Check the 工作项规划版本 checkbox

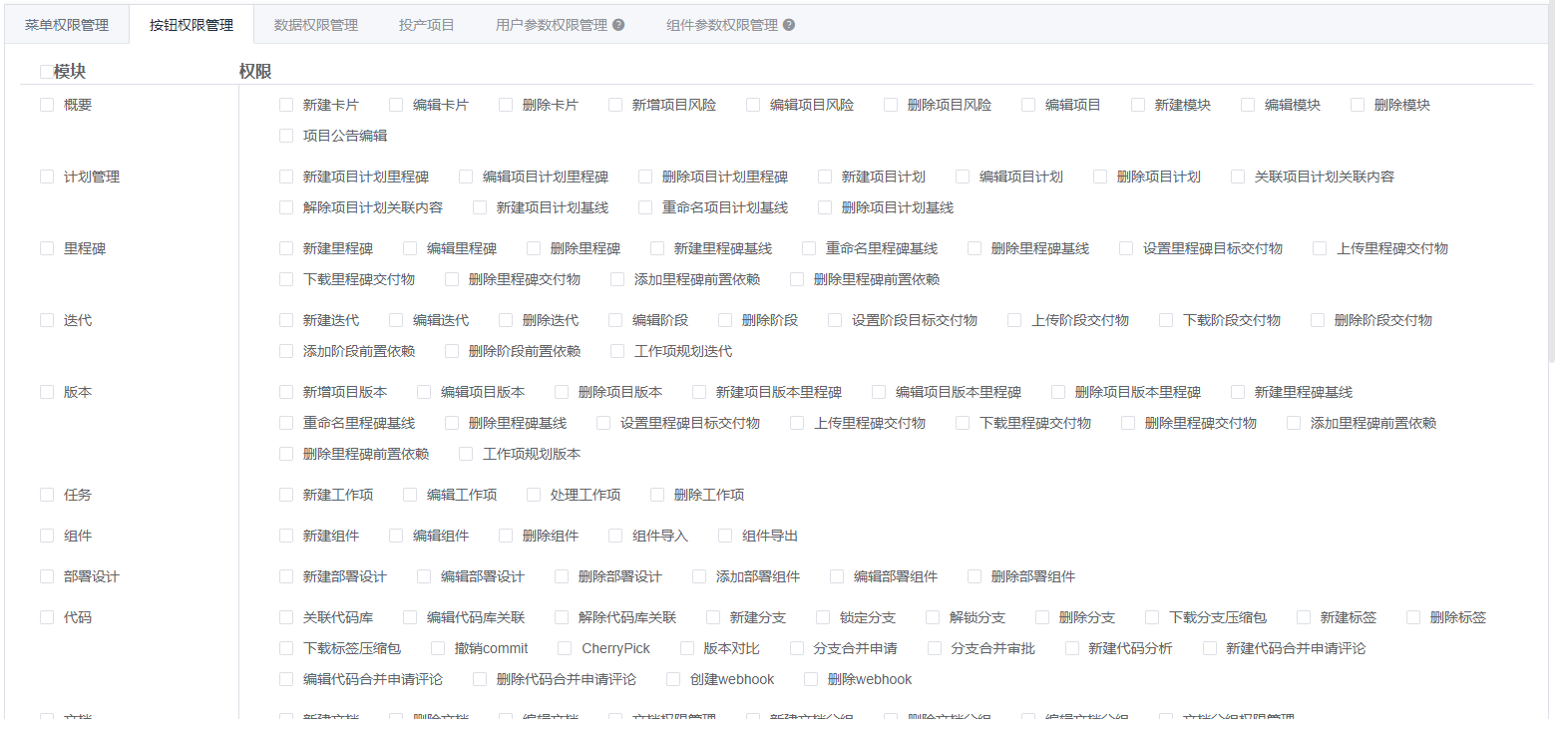pyautogui.click(x=466, y=454)
